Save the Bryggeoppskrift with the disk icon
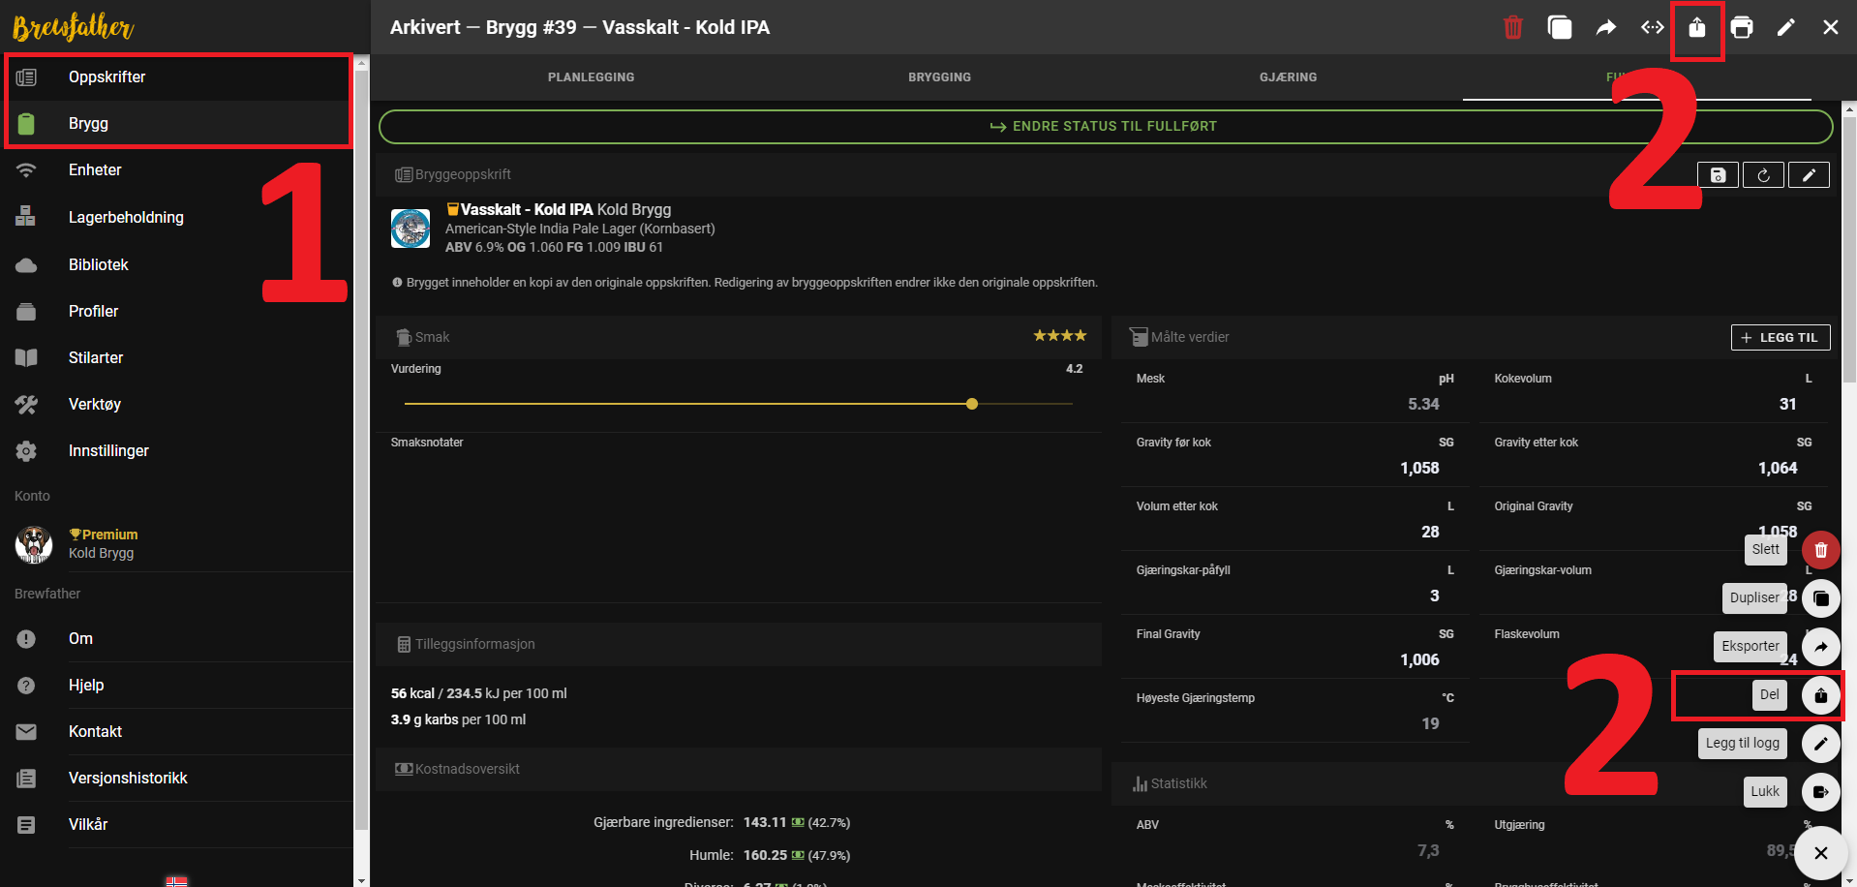1857x887 pixels. point(1718,175)
